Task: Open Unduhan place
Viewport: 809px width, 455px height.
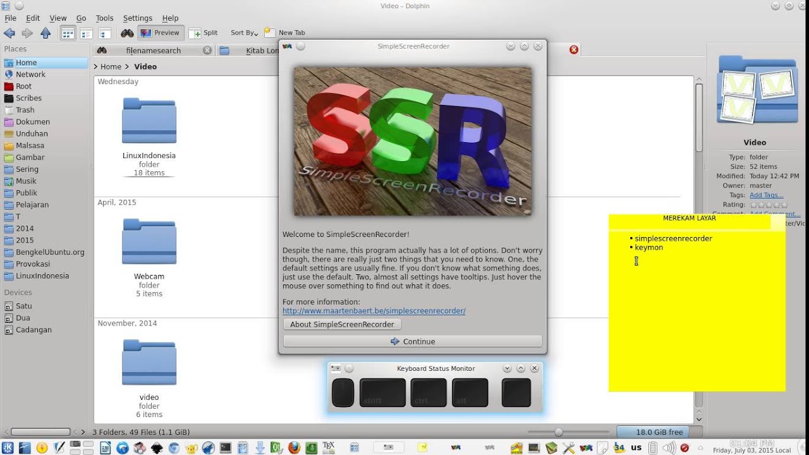Action: pos(45,133)
